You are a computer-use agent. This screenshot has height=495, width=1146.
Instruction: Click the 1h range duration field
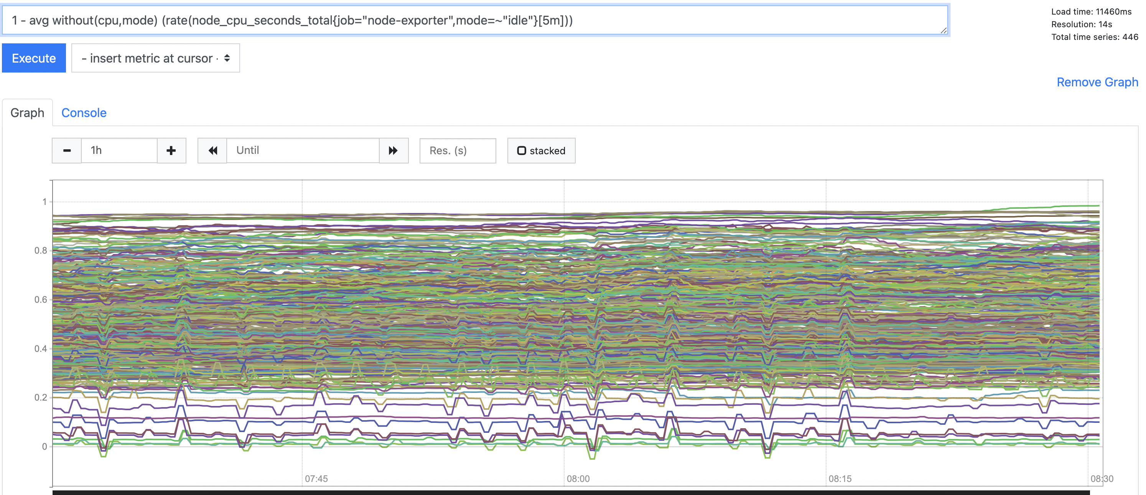point(119,150)
